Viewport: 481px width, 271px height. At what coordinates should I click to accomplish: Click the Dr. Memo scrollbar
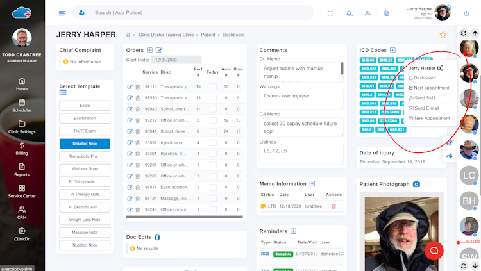(x=342, y=69)
